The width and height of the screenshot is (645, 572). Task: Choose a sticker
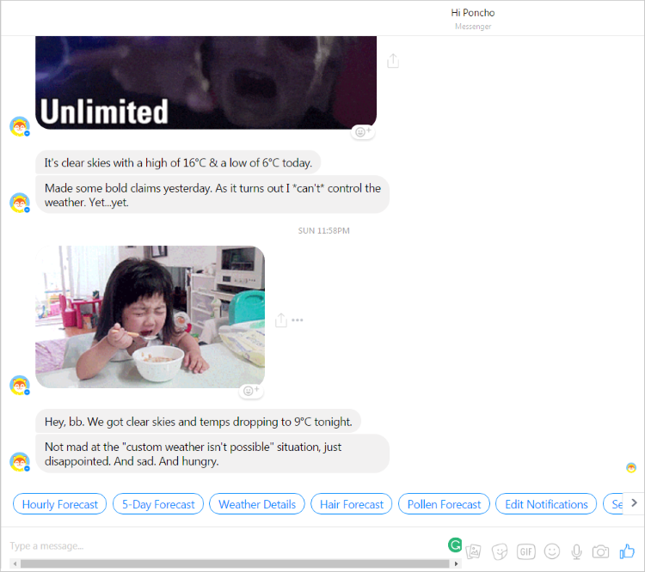pyautogui.click(x=500, y=551)
